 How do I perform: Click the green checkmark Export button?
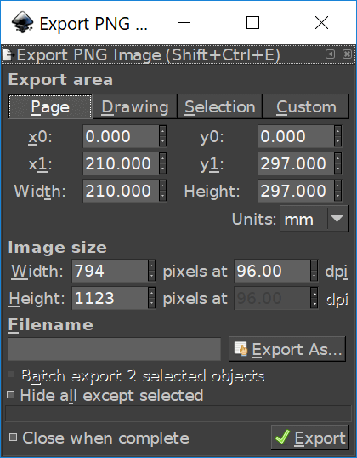pos(310,438)
